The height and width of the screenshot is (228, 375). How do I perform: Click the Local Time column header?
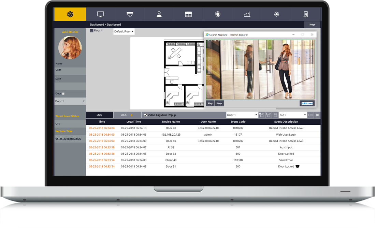coord(133,122)
